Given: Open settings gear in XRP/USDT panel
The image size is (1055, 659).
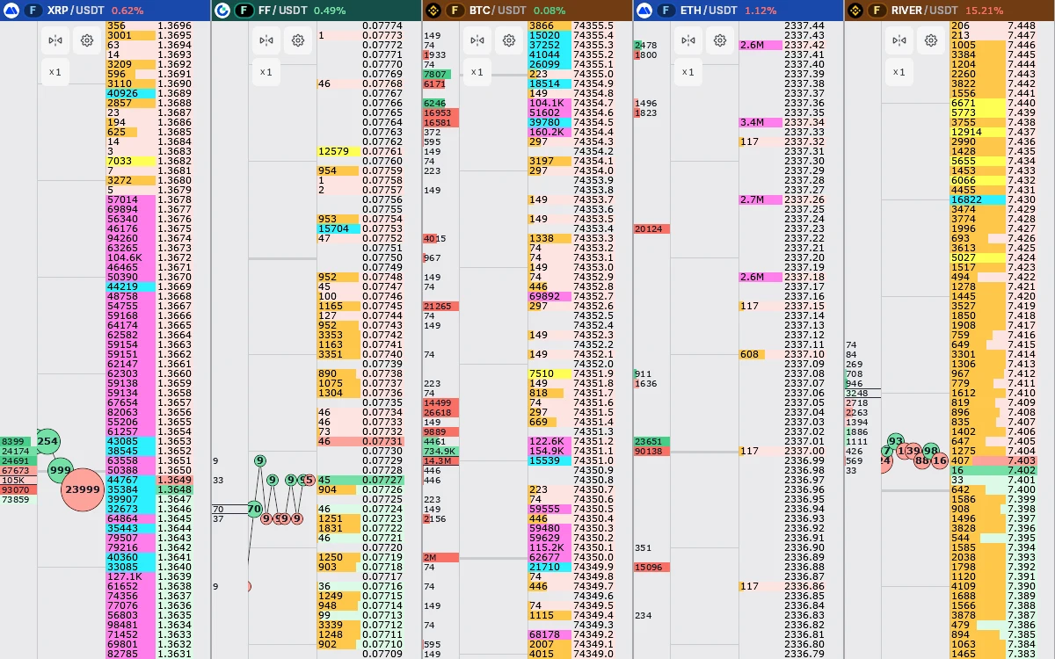Looking at the screenshot, I should 87,40.
